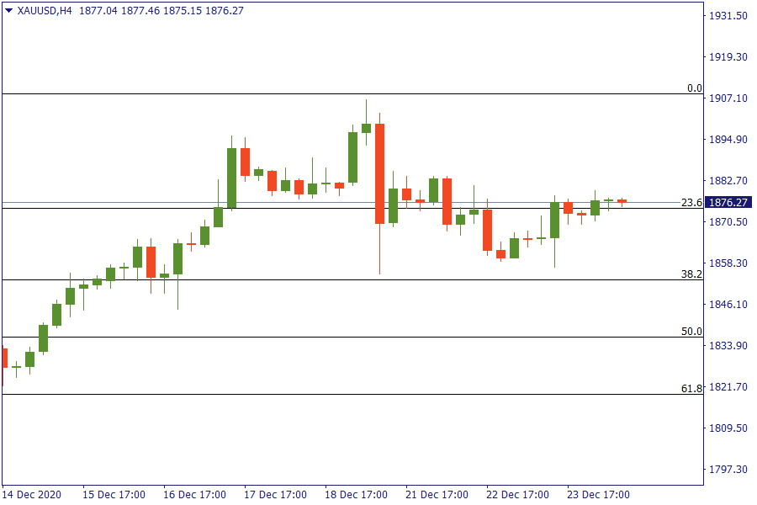Select the 0.0 Fibonacci level label
Image resolution: width=757 pixels, height=505 pixels.
click(694, 88)
